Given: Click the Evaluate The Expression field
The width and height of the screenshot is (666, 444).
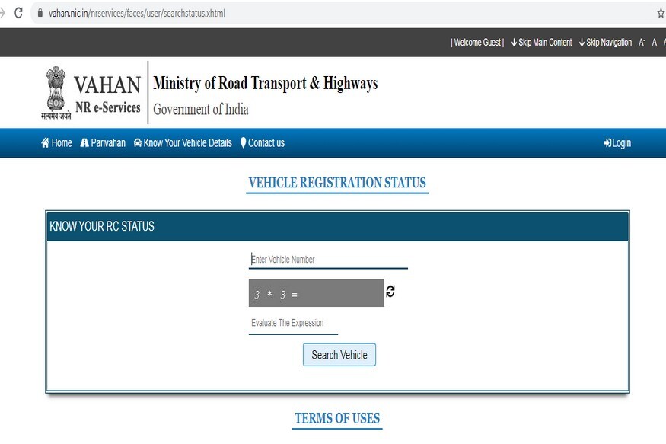Looking at the screenshot, I should point(293,324).
